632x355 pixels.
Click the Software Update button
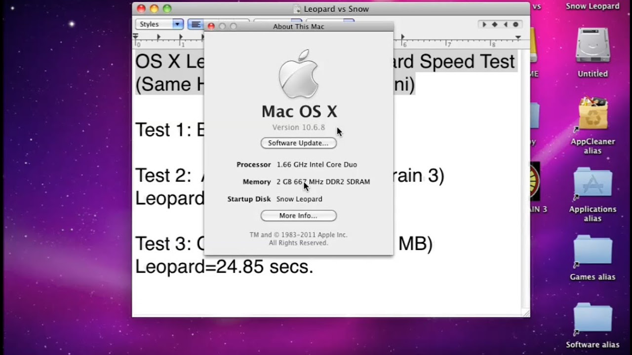pyautogui.click(x=298, y=142)
